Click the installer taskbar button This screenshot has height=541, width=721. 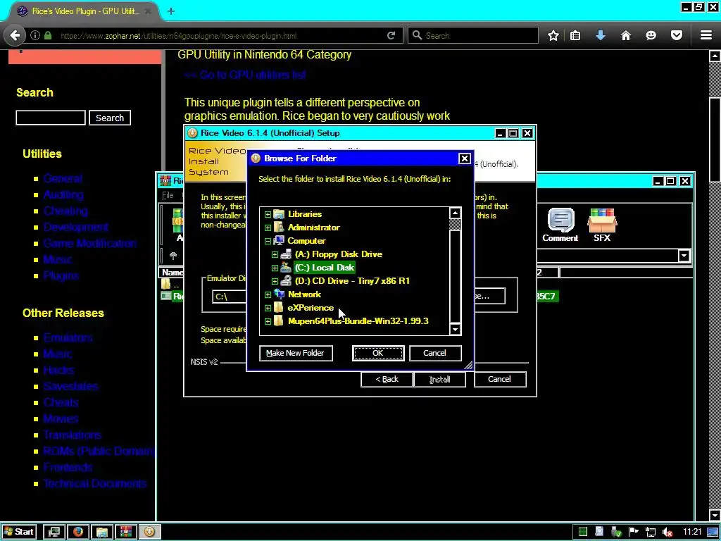[149, 532]
